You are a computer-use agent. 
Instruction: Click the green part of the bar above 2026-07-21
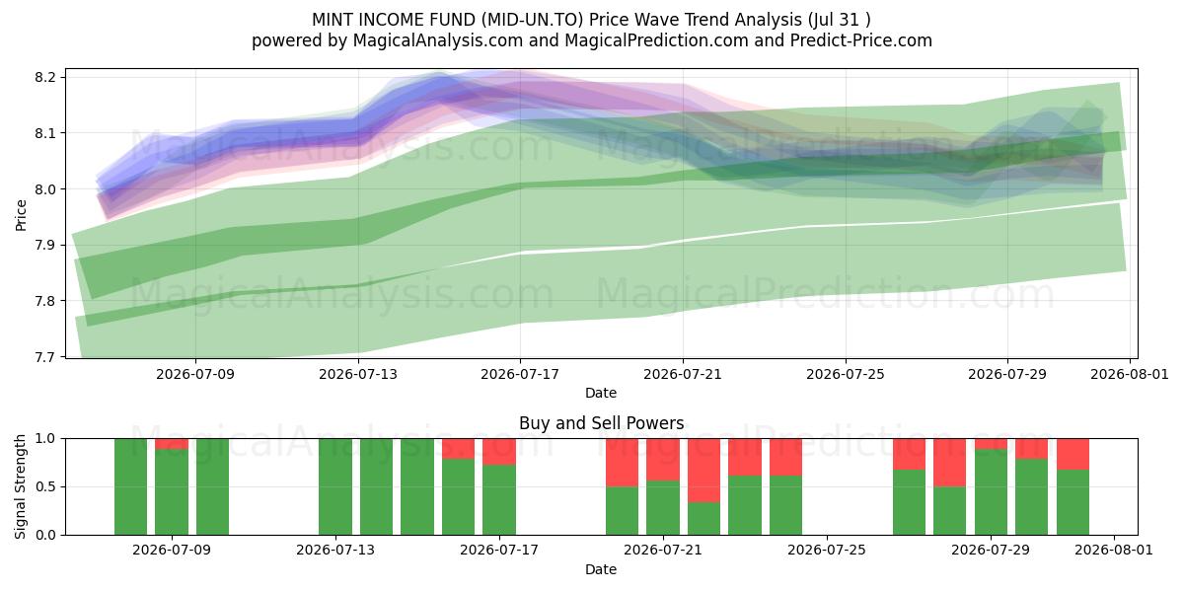coord(663,508)
